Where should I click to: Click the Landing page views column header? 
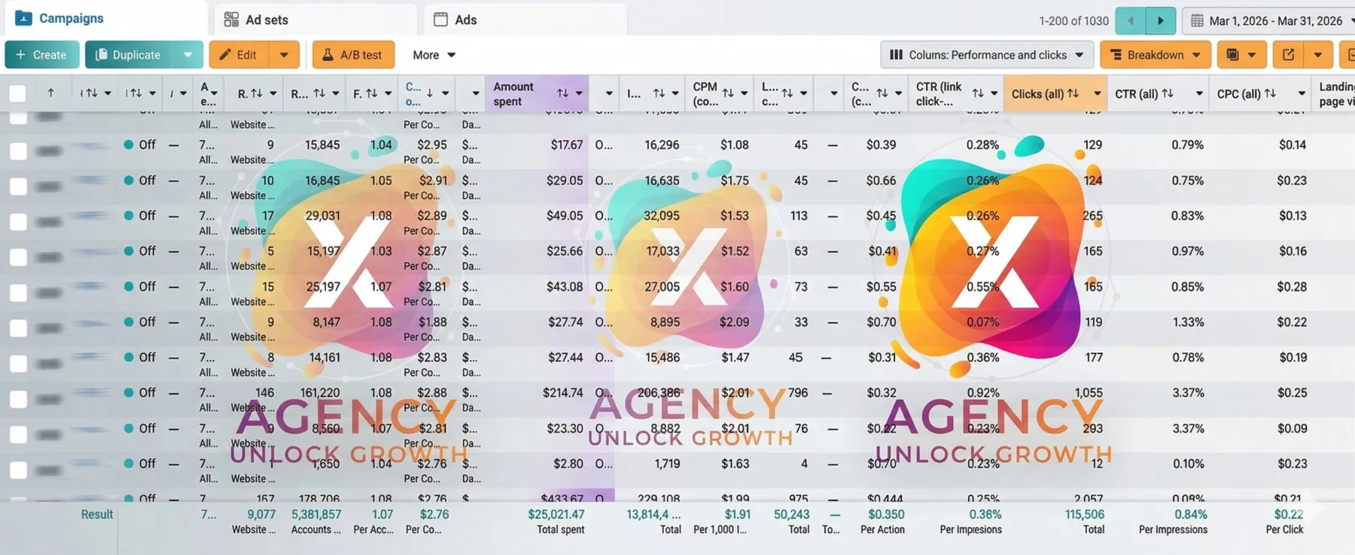click(x=1336, y=93)
